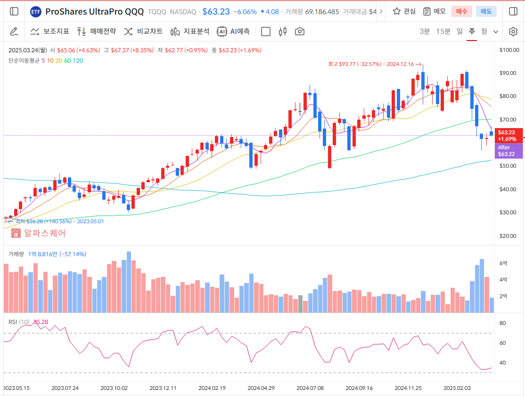Select moving average period 5

[43, 61]
